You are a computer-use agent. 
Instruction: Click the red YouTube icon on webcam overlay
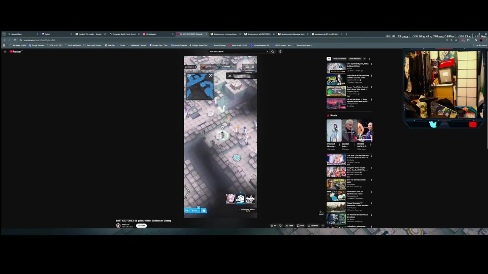pos(473,124)
